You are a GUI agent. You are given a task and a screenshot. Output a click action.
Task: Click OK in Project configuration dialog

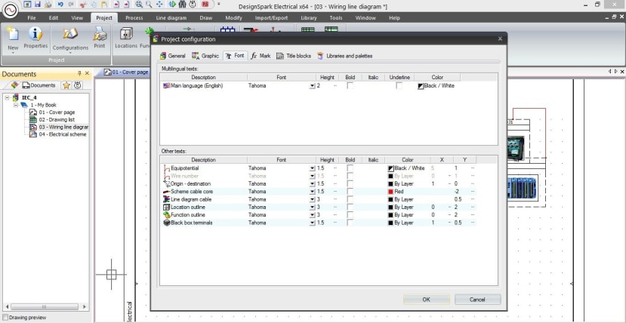click(x=427, y=300)
